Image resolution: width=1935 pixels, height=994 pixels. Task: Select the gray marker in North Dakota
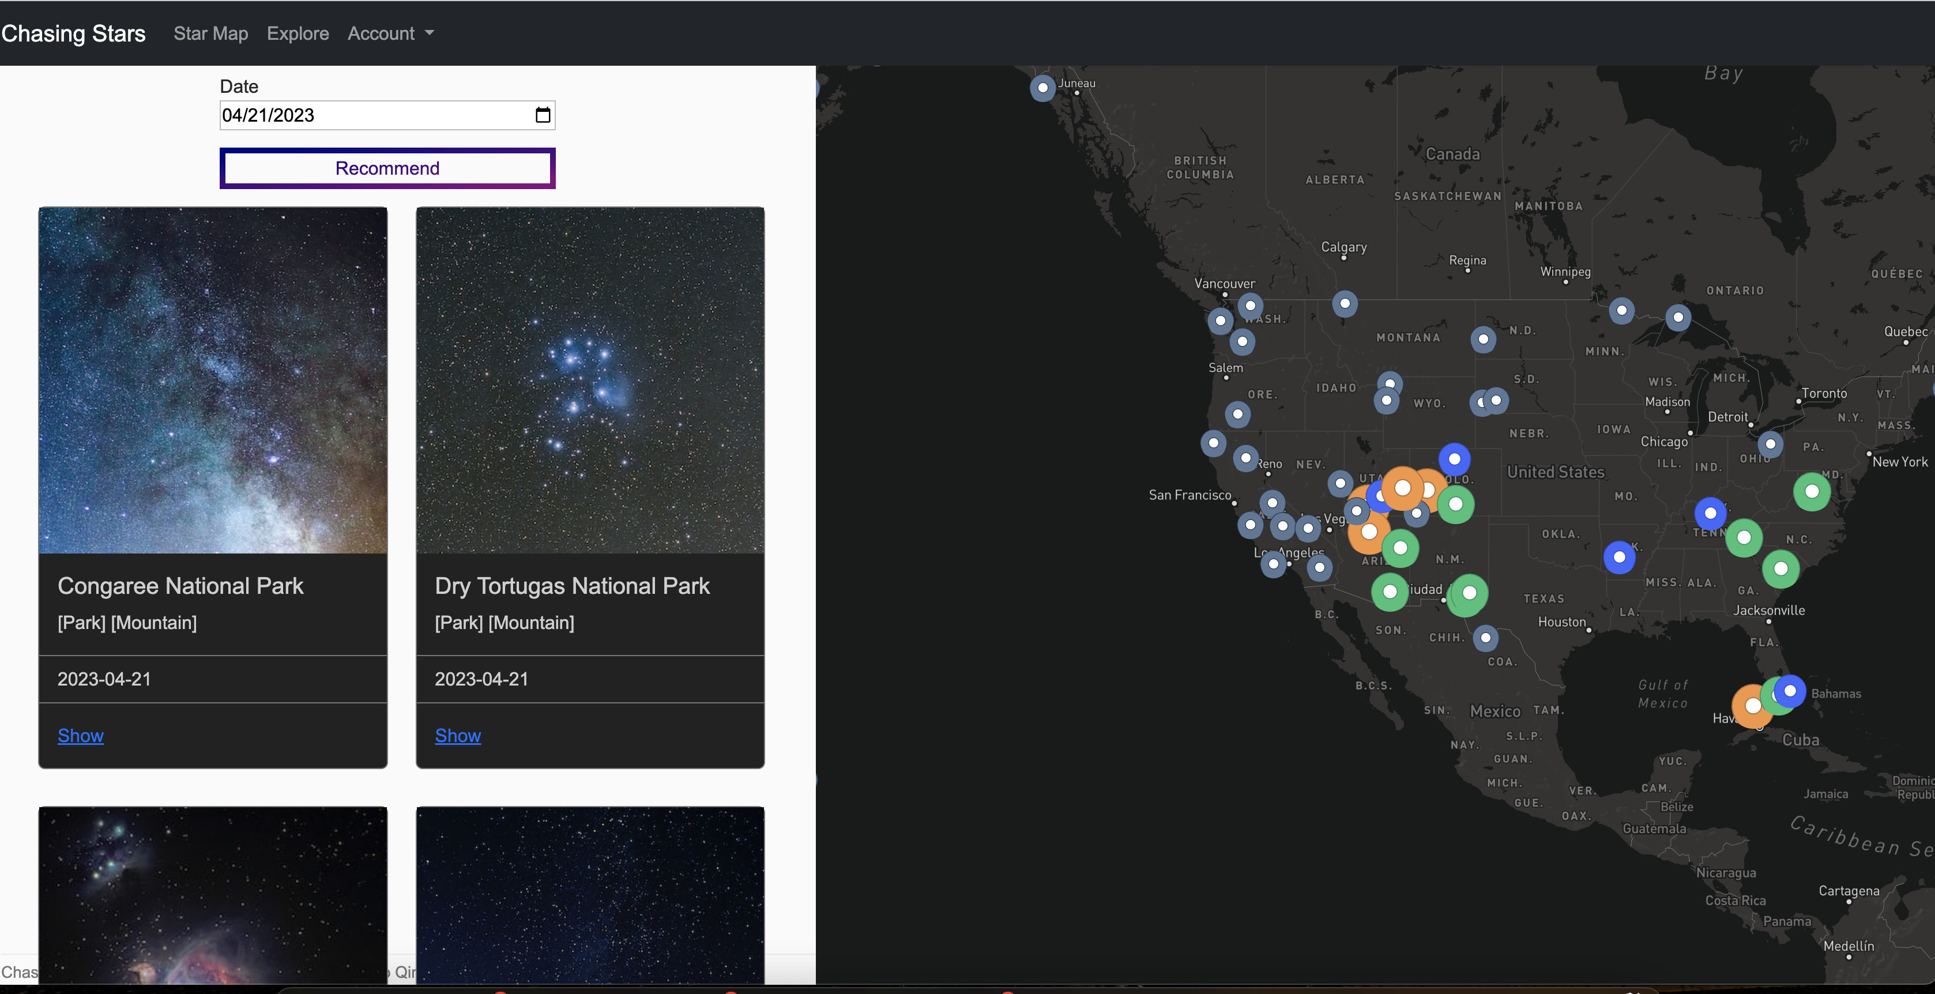tap(1483, 339)
